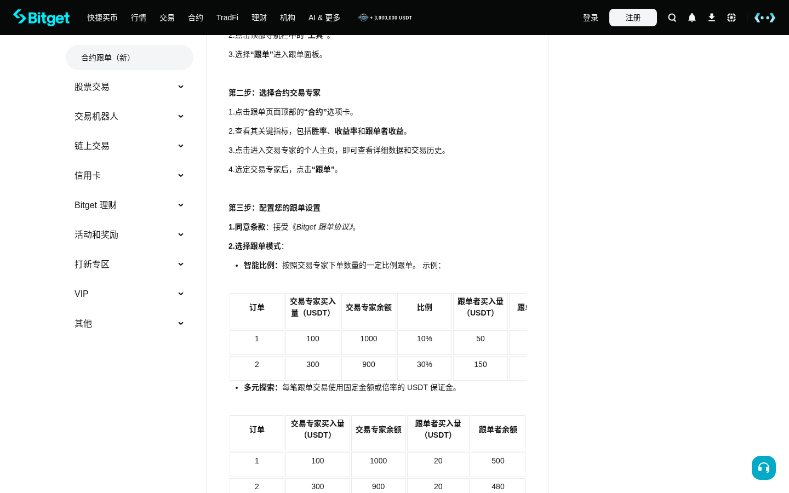This screenshot has height=493, width=789.
Task: Open the 快捷买币 menu
Action: 102,18
